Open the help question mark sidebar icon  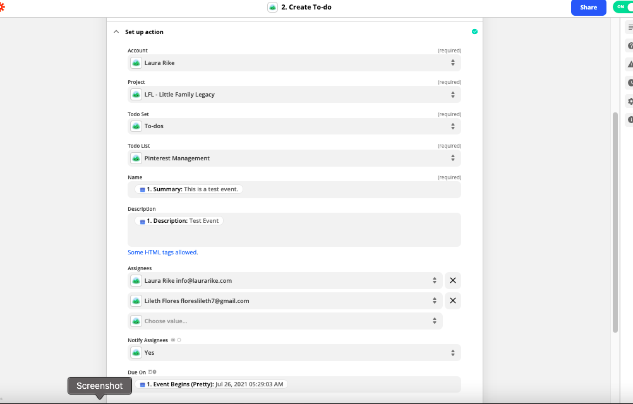pyautogui.click(x=630, y=45)
